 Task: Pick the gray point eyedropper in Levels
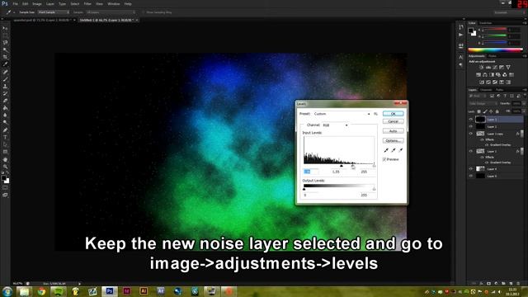point(394,150)
